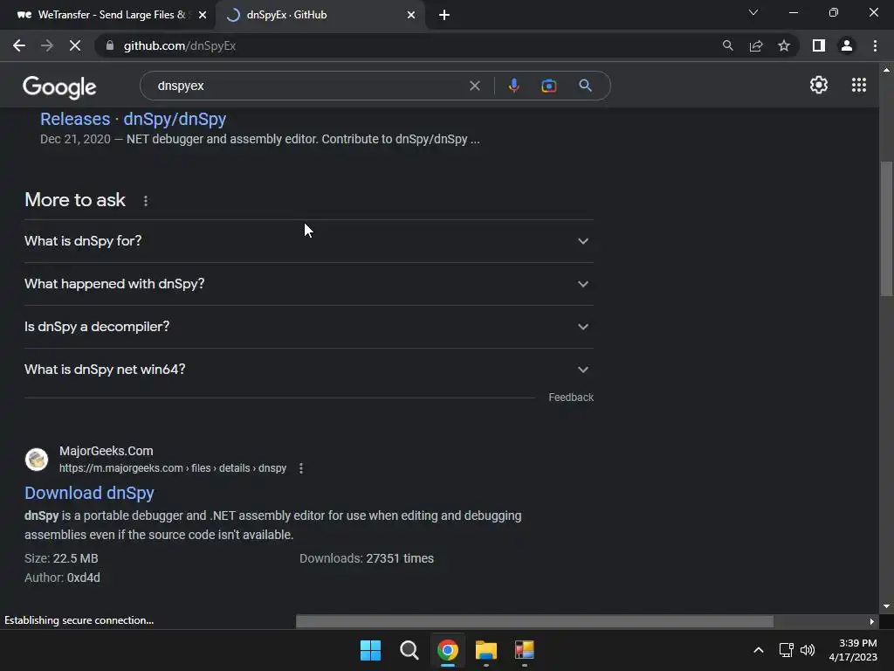Screen dimensions: 894x671
Task: Open the tab search chevron in the title bar
Action: click(753, 12)
